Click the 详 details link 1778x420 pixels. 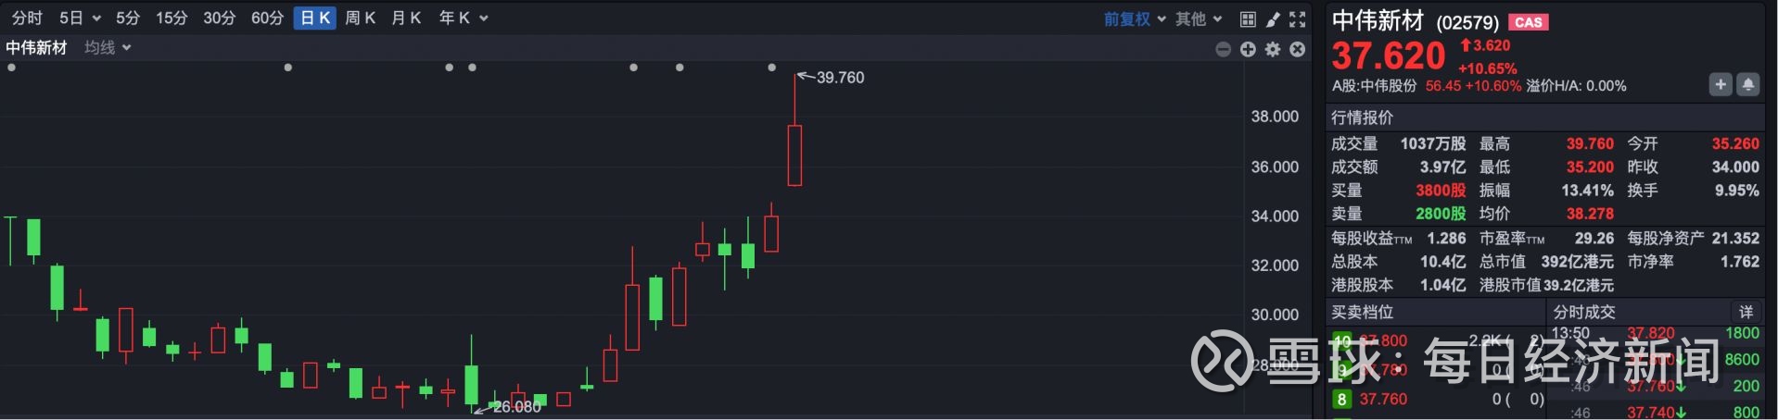coord(1746,312)
